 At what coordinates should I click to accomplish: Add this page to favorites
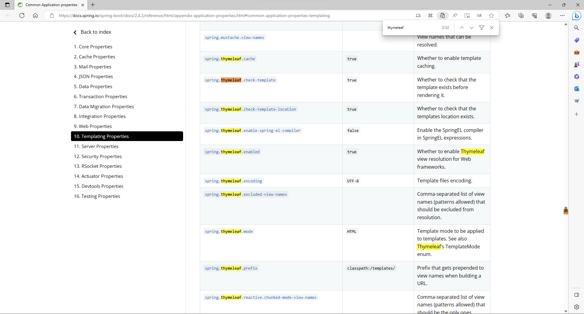491,16
